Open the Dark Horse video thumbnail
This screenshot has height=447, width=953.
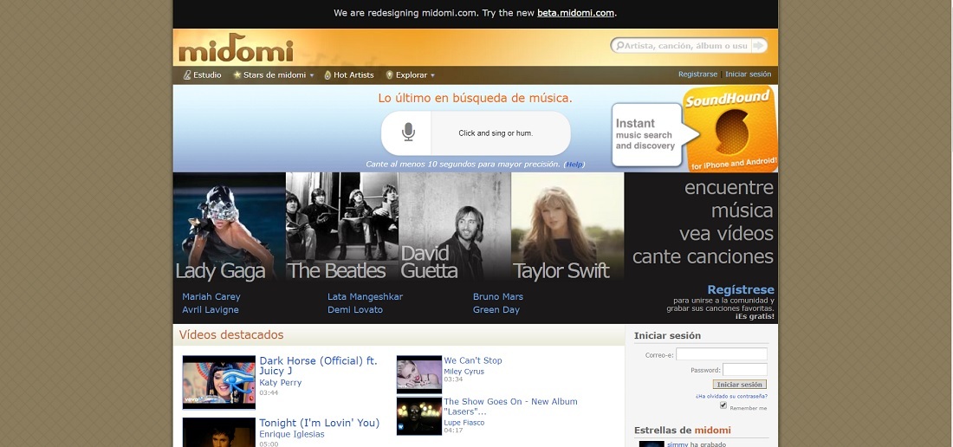coord(219,382)
